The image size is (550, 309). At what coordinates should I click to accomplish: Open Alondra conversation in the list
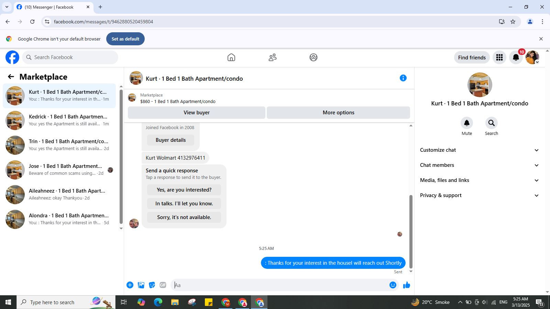click(59, 219)
